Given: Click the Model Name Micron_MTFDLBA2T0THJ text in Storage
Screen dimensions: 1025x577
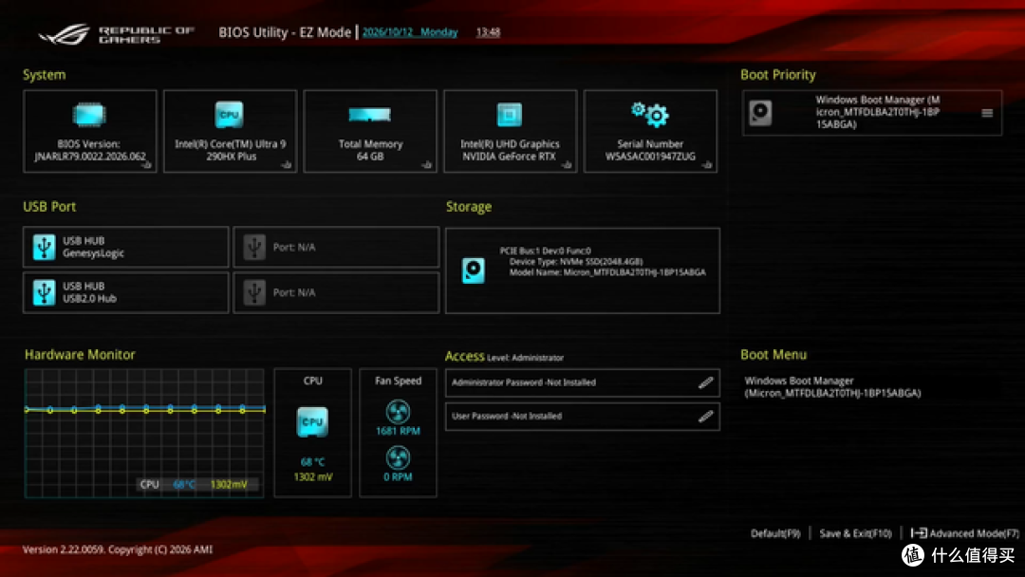Looking at the screenshot, I should [x=607, y=272].
